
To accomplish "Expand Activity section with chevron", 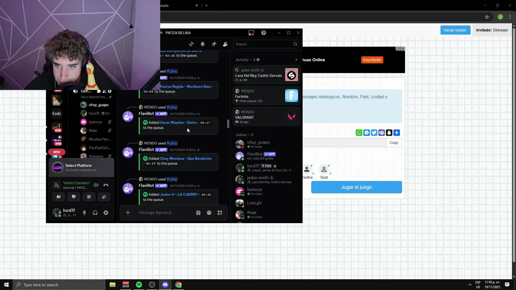I will pos(296,60).
